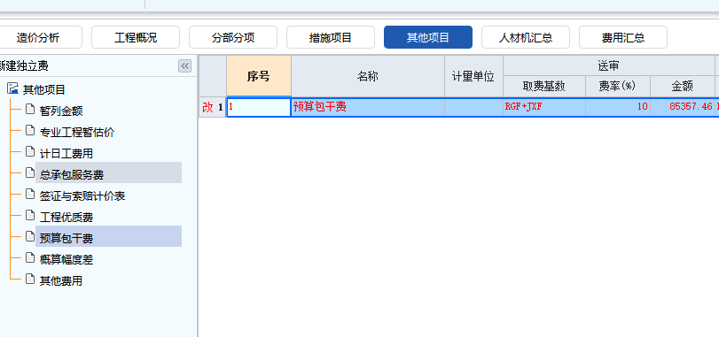Collapse the left panel with double-chevron icon

tap(184, 66)
